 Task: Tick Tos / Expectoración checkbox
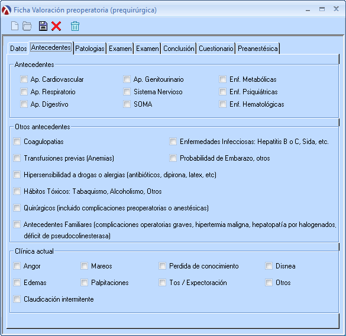click(x=163, y=282)
